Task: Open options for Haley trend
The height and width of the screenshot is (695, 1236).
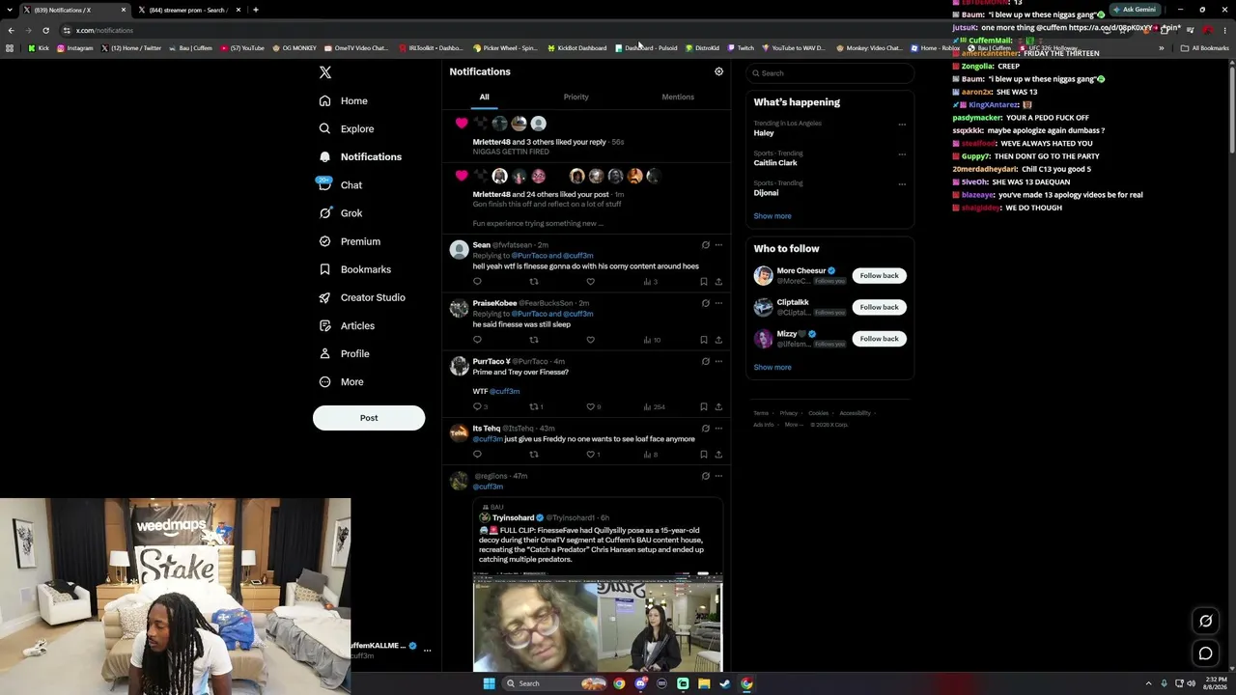Action: 902,124
